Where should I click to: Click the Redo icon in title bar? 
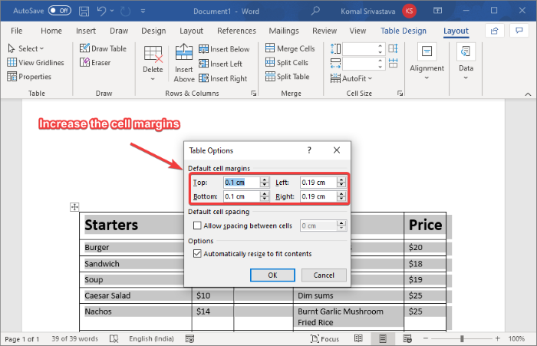point(125,11)
